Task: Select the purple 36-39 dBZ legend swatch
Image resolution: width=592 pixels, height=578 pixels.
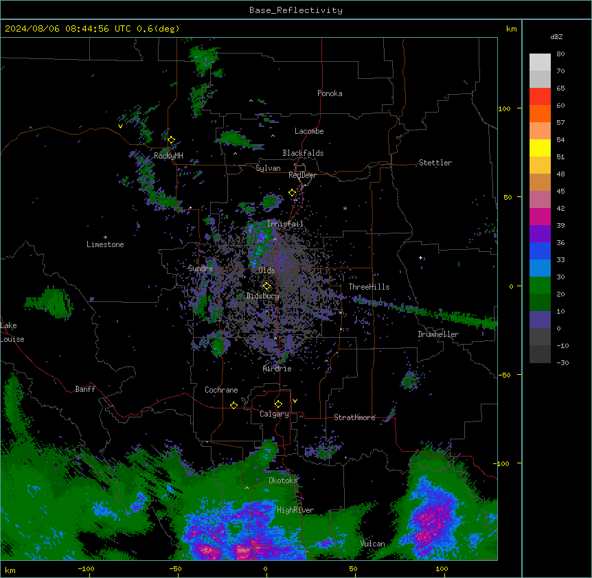Action: pyautogui.click(x=540, y=234)
